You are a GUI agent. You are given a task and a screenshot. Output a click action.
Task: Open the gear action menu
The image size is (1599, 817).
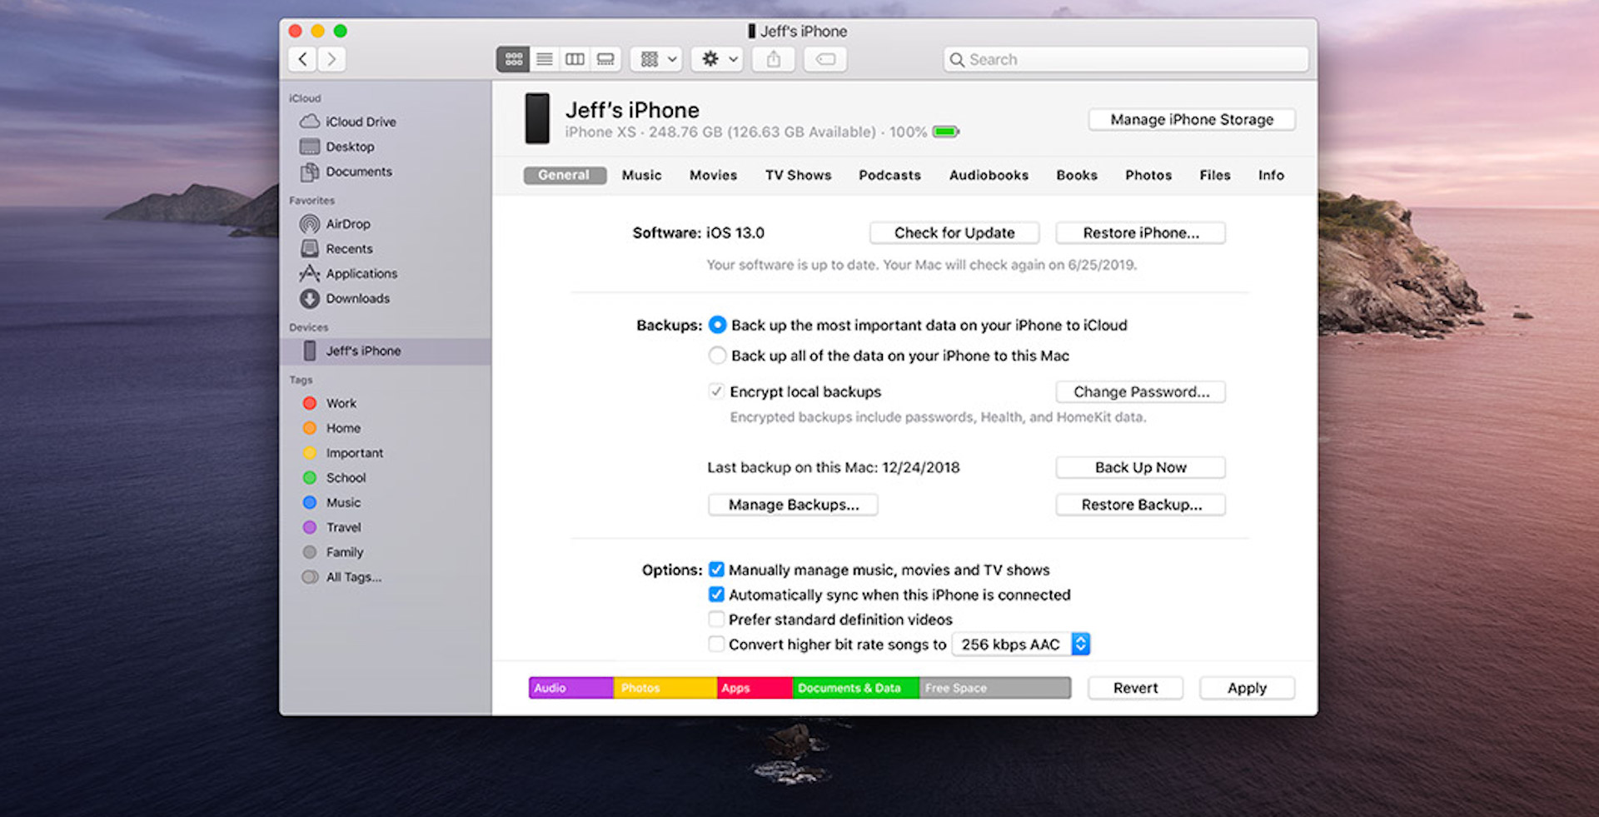pyautogui.click(x=718, y=59)
